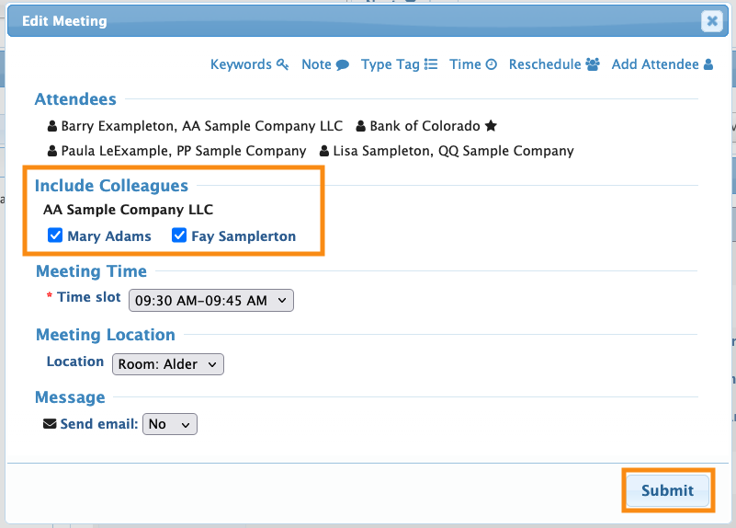736x528 pixels.
Task: Click the envelope icon next to Send email
Action: tap(50, 424)
